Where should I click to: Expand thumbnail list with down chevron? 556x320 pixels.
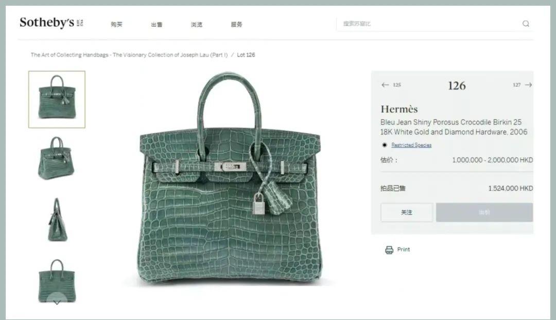click(57, 303)
